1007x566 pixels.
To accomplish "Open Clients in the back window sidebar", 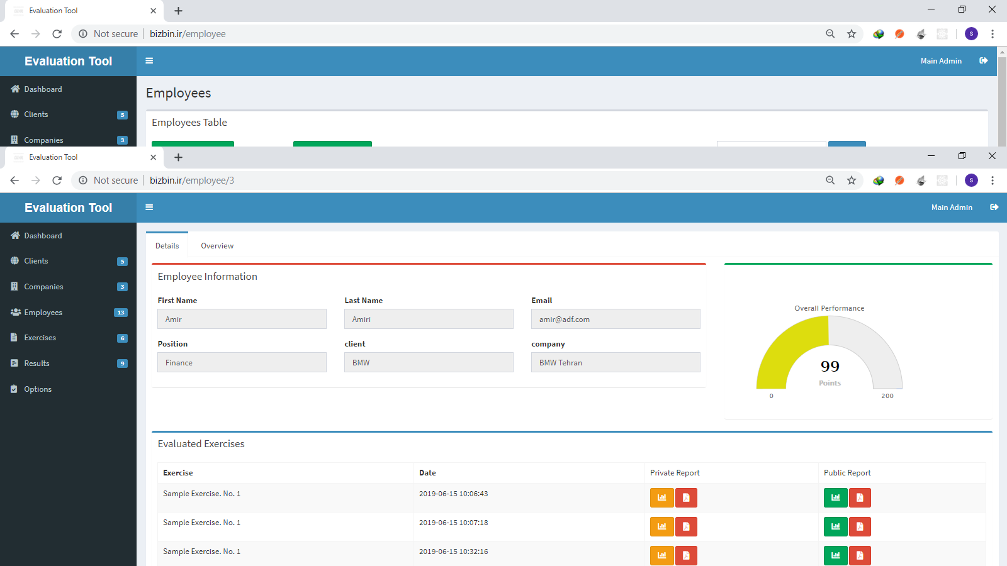I will coord(68,114).
